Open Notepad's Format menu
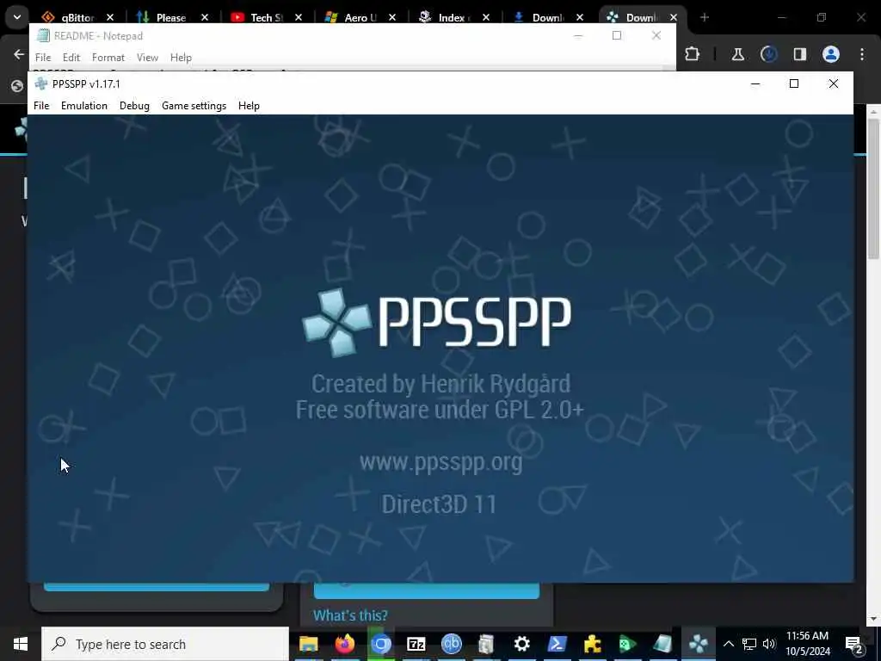881x661 pixels. tap(108, 58)
